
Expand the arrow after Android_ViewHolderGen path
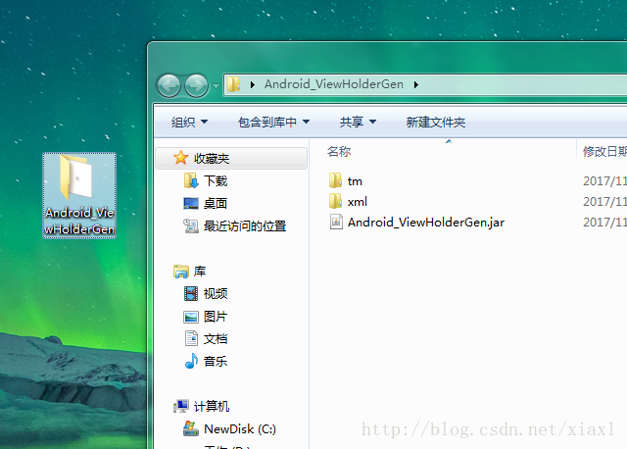[x=416, y=84]
